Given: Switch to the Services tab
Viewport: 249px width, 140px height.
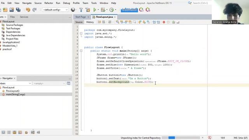Looking at the screenshot, I should 24,17.
